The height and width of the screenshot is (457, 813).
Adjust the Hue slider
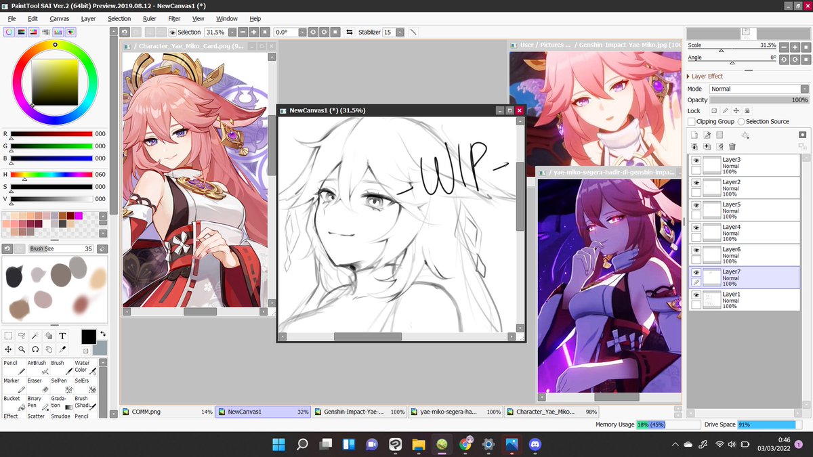point(51,175)
